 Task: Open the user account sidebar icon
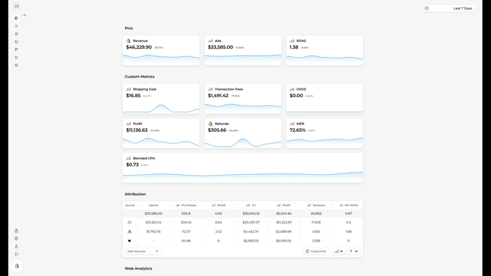pyautogui.click(x=17, y=247)
